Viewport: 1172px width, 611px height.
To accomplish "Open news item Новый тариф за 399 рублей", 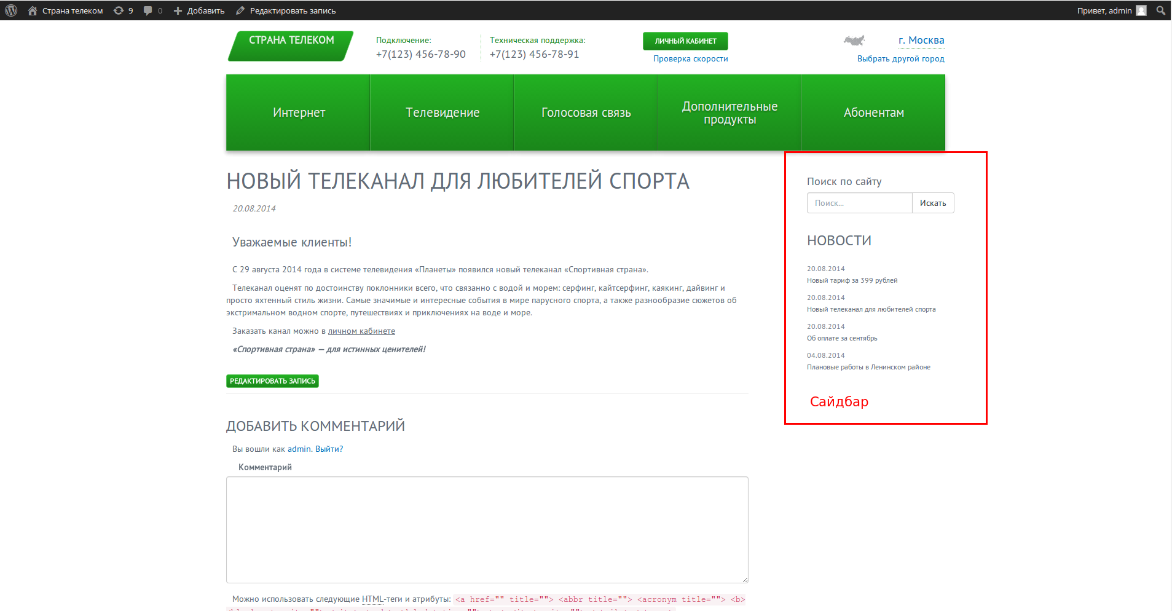I will coord(852,280).
